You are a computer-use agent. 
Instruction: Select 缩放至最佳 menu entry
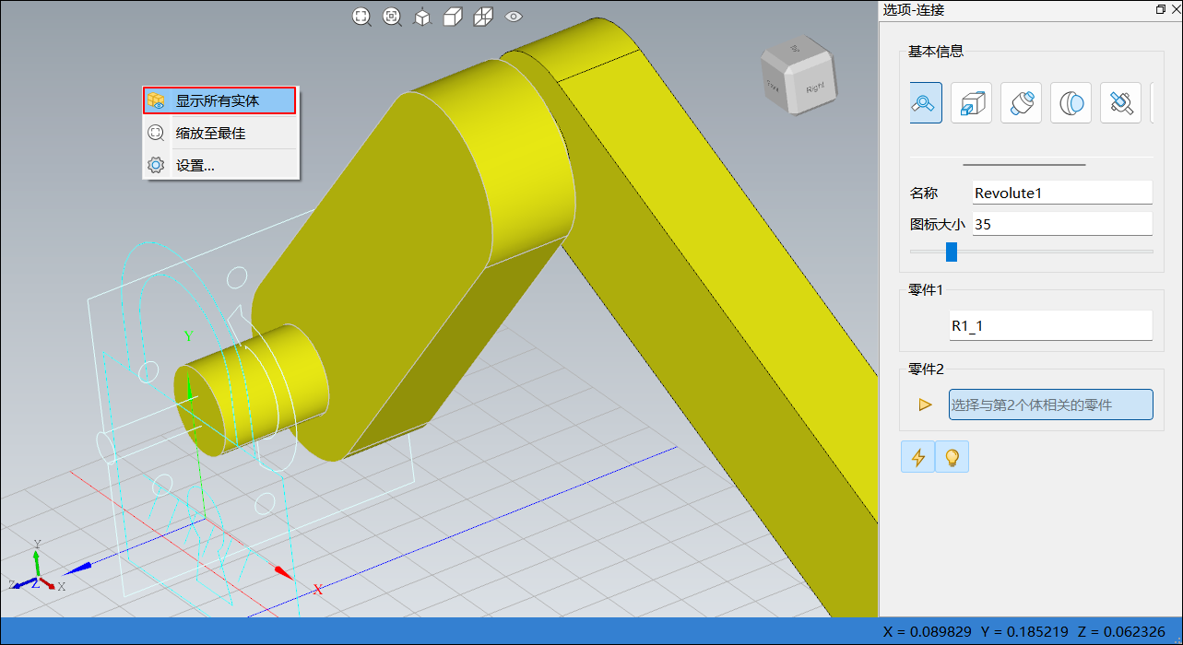pos(219,133)
